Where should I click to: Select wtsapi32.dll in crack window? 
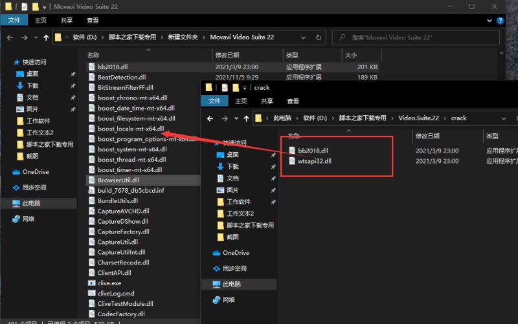pyautogui.click(x=315, y=161)
